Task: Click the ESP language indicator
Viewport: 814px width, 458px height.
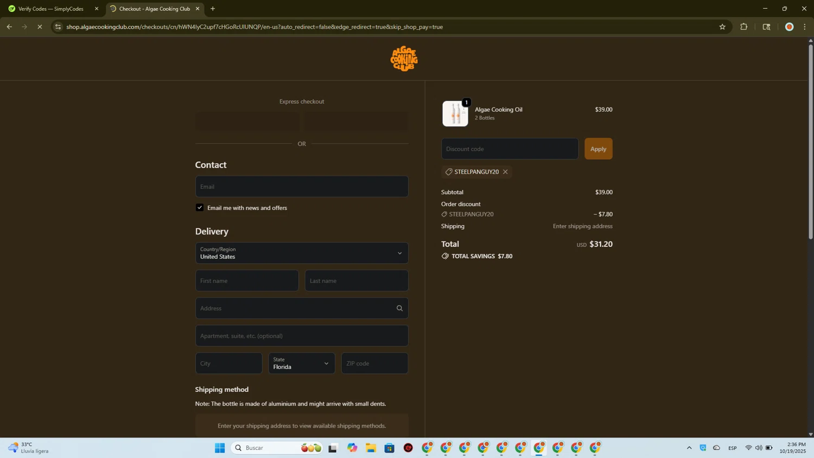Action: (x=733, y=448)
